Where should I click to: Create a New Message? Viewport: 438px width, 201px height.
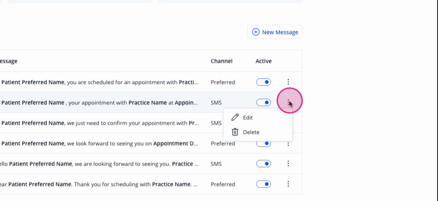275,32
